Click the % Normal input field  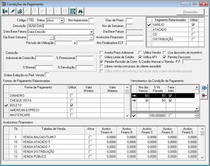pos(44,67)
